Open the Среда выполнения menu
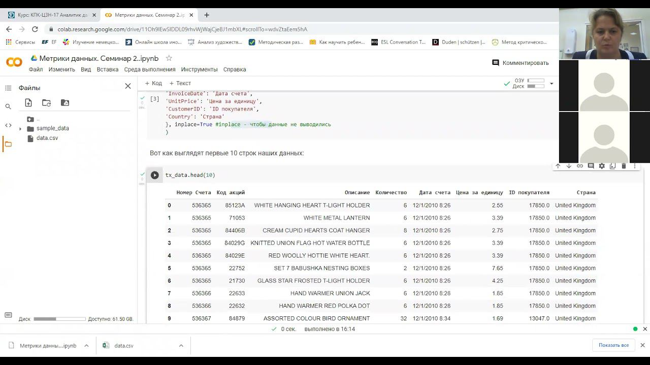650x365 pixels. pyautogui.click(x=150, y=69)
